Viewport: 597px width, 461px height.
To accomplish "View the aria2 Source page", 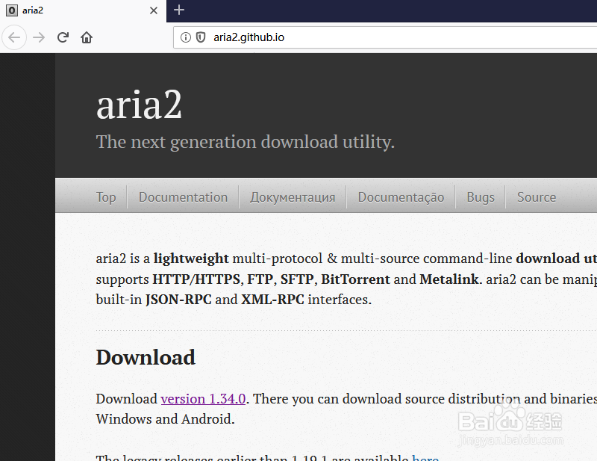I will coord(536,197).
